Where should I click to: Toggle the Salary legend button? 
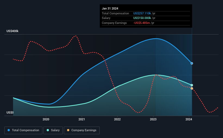click(x=53, y=130)
